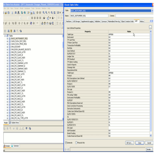Switch to the Supplemental Logging tab
The width and height of the screenshot is (158, 154).
point(87,21)
